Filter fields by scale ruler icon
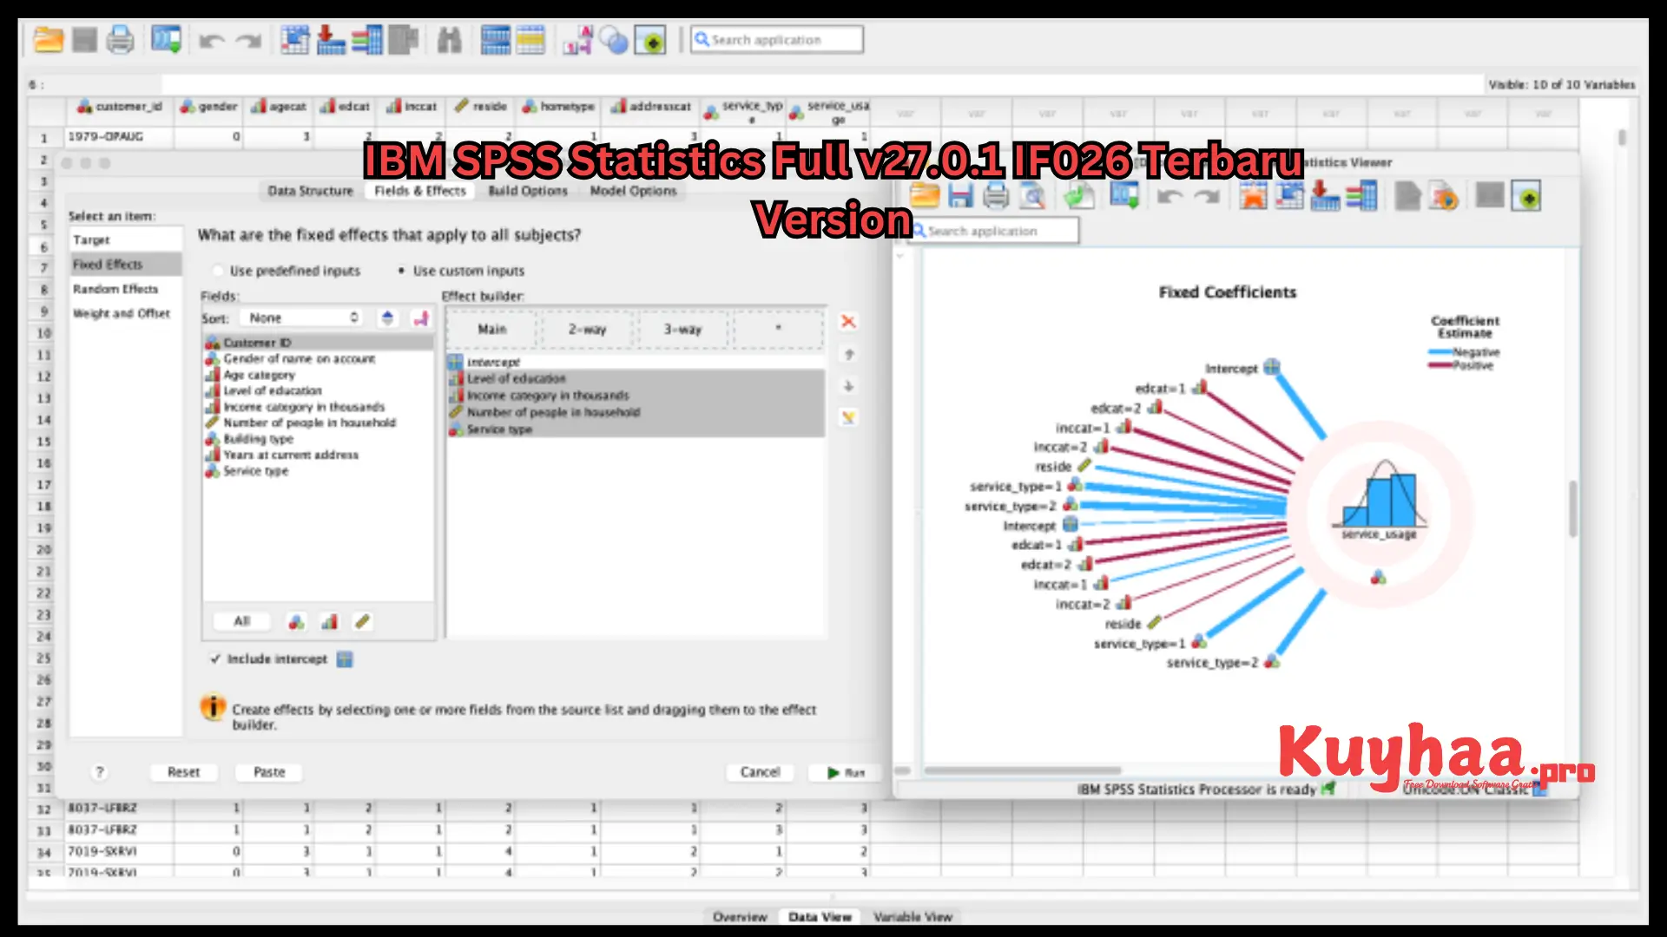 click(x=362, y=622)
